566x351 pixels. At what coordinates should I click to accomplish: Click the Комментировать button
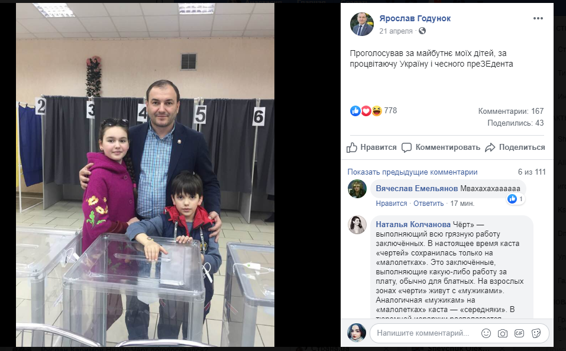pos(441,147)
